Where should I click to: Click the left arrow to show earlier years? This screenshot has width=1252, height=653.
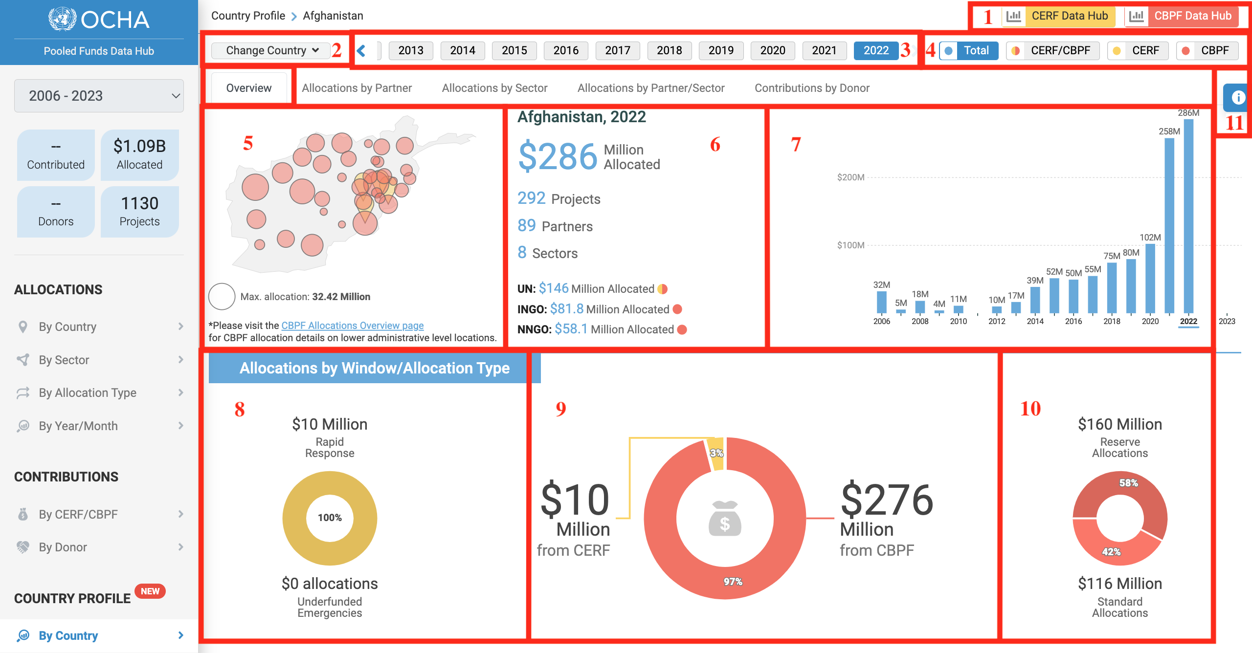point(361,50)
